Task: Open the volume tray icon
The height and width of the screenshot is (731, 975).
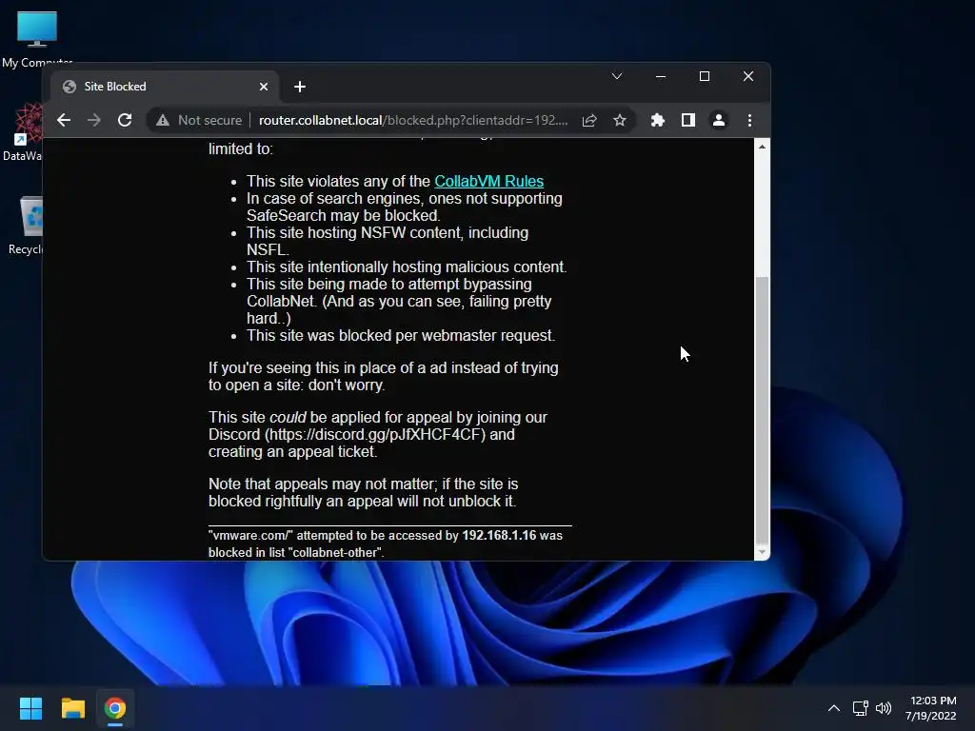Action: tap(884, 708)
